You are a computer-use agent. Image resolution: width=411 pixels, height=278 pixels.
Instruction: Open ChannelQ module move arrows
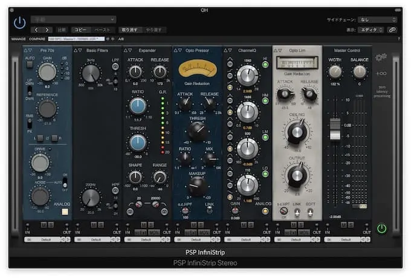[228, 50]
